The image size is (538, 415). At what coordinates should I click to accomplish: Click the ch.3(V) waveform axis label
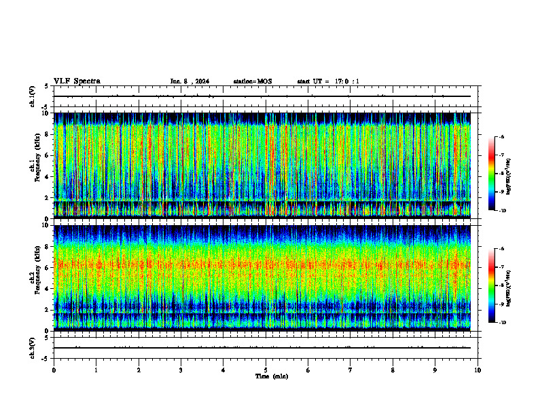click(32, 348)
